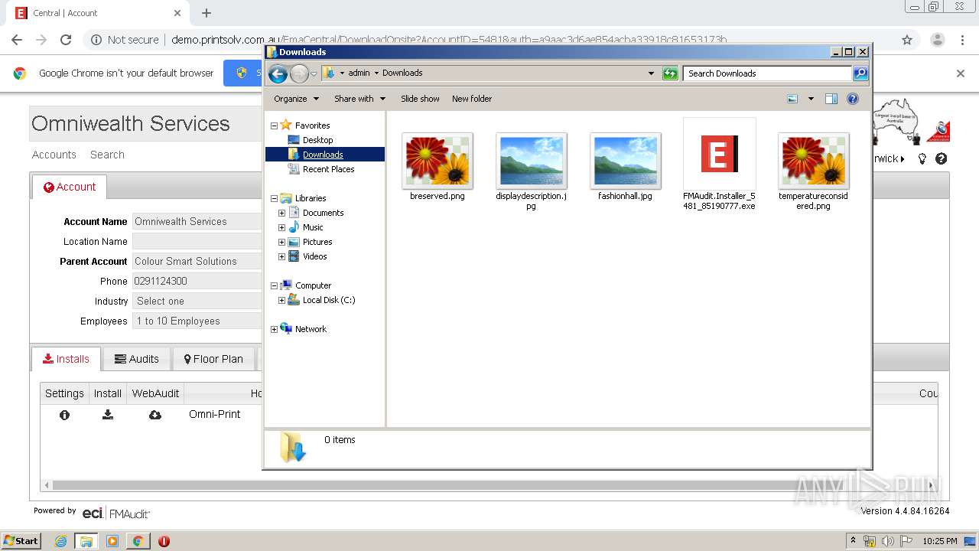
Task: Expand Local Disk (C:) node
Action: click(281, 300)
